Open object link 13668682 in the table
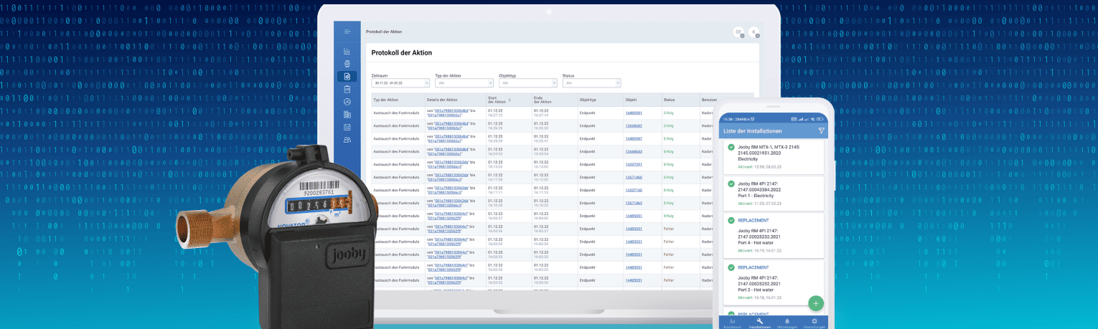Screen dimensions: 1098x329 634,125
